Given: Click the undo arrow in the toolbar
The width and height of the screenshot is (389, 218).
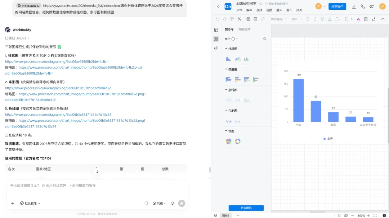Looking at the screenshot, I should (x=217, y=19).
